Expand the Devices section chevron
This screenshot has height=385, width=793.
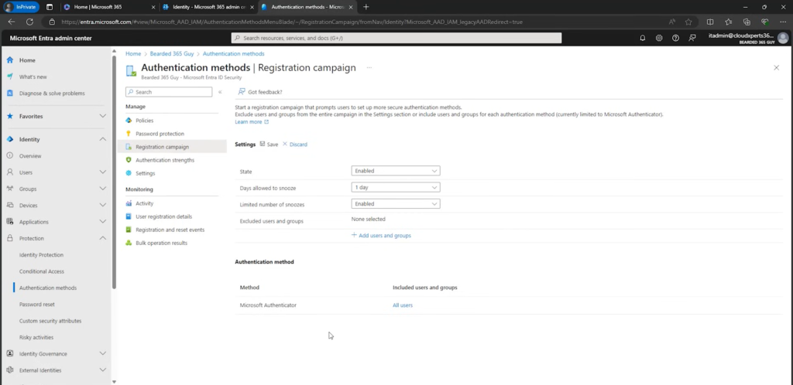[x=103, y=206]
